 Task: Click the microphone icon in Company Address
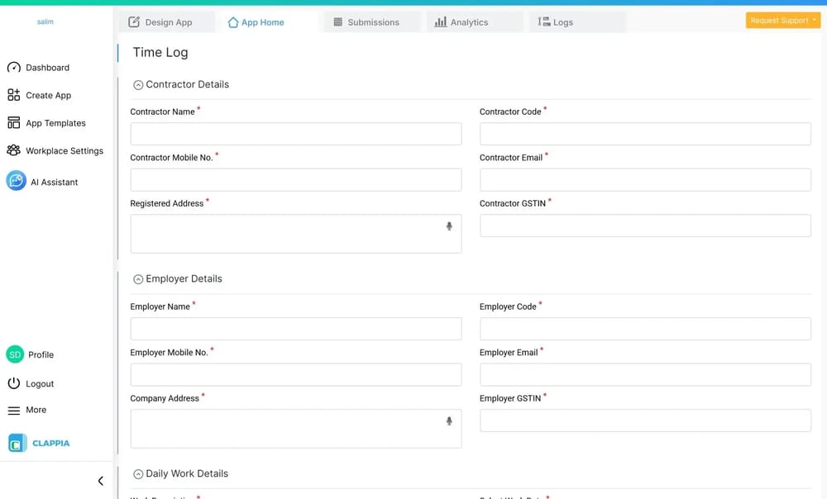449,420
